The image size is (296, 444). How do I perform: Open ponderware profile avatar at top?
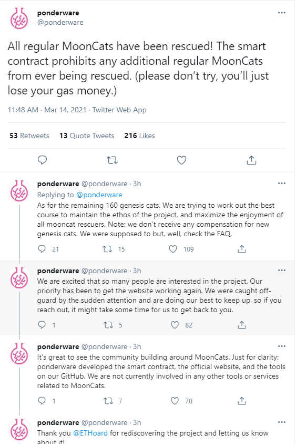[19, 18]
